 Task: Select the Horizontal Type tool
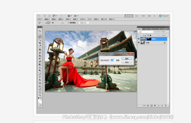point(40,77)
